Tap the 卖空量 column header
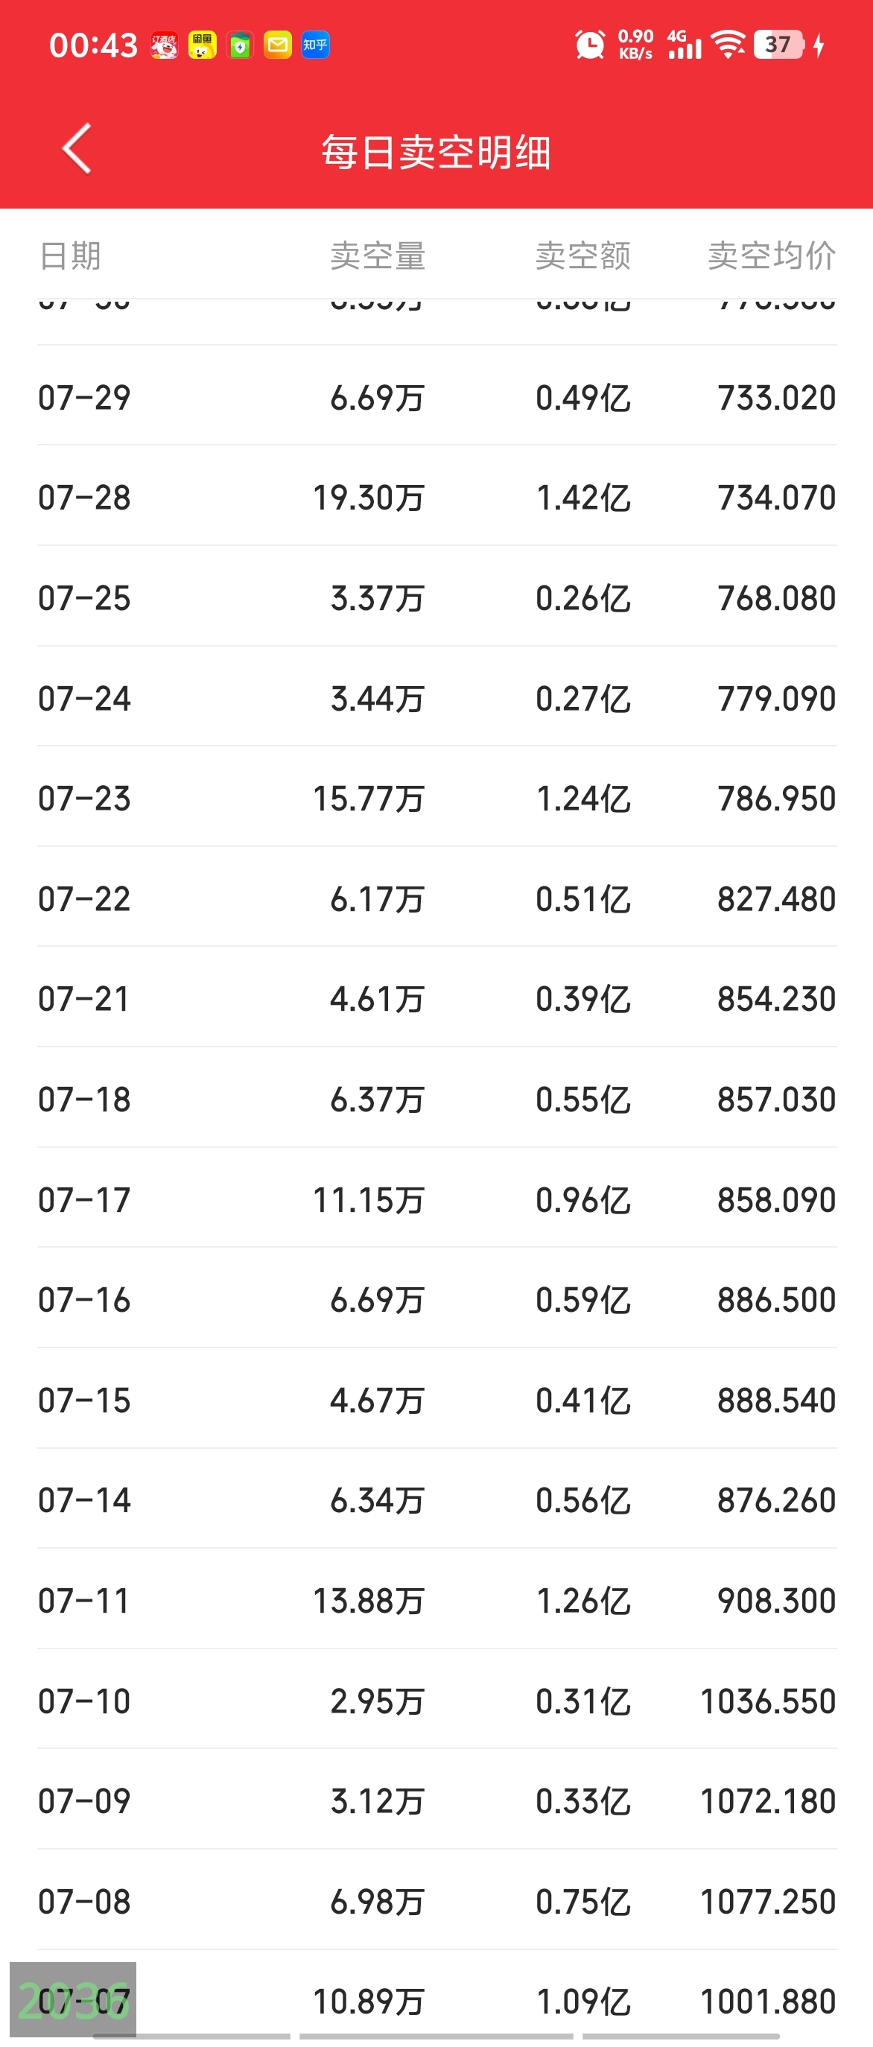 point(378,256)
